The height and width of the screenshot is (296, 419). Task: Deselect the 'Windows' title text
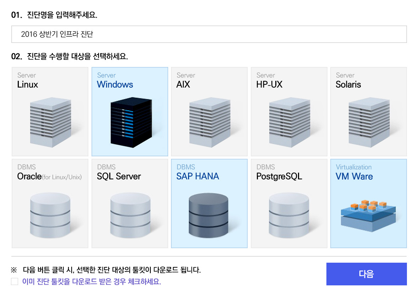tap(115, 85)
